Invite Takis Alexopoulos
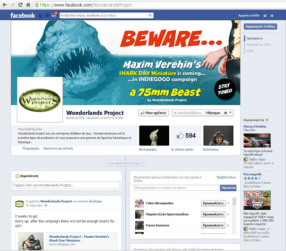Viewport: 286px width, 251px height. pos(213,203)
